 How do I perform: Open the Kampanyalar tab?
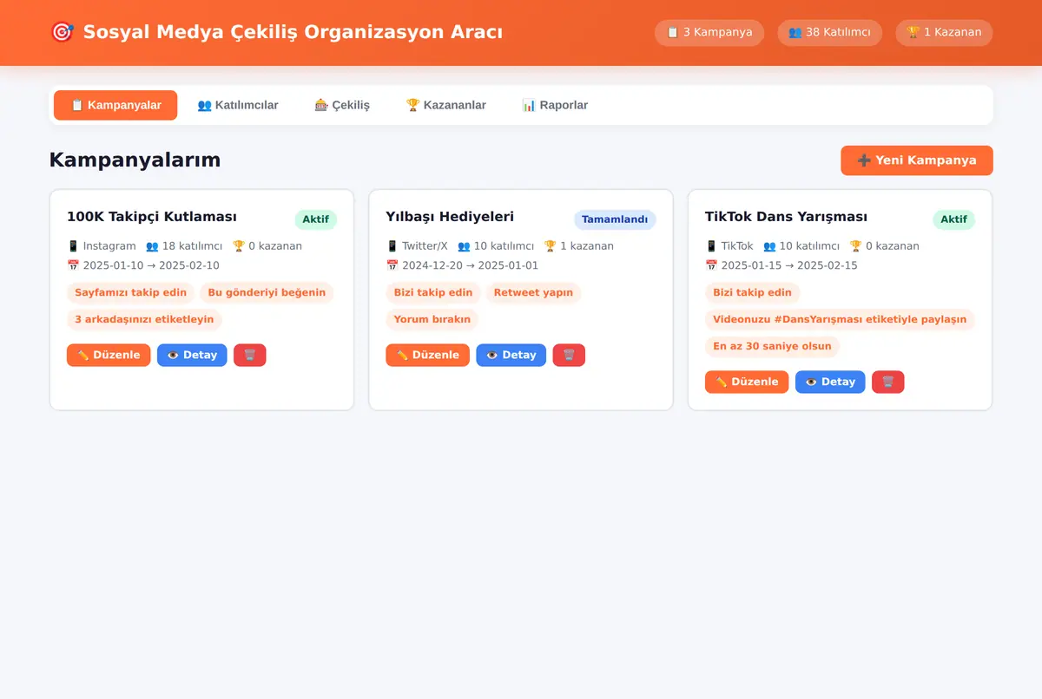(115, 105)
